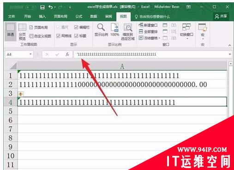This screenshot has width=234, height=170.
Task: Click the New Window (新建窗口) button
Action: pos(148,25)
